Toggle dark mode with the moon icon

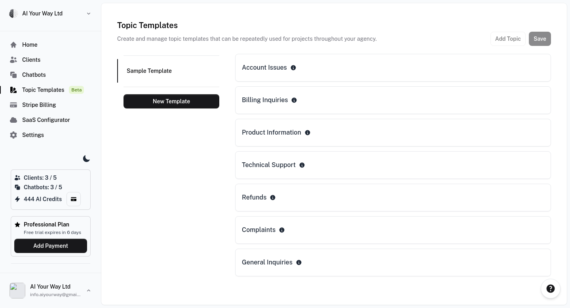[x=86, y=159]
